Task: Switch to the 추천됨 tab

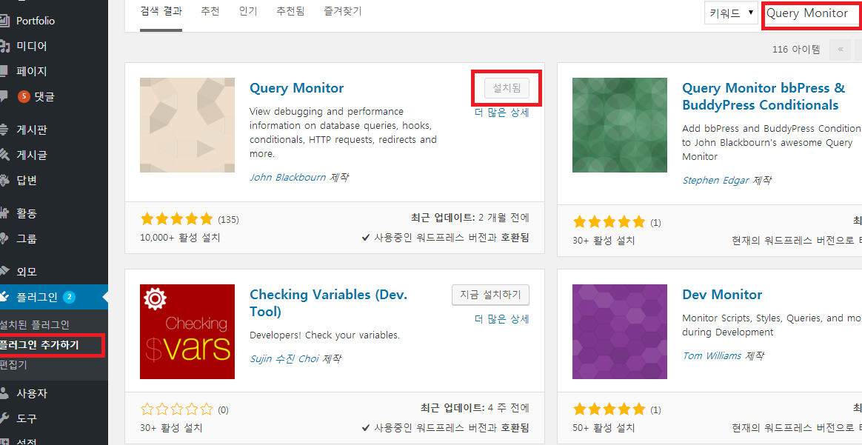Action: click(x=290, y=11)
